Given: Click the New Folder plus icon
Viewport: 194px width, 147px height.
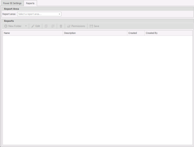Looking at the screenshot, I should click(x=6, y=26).
